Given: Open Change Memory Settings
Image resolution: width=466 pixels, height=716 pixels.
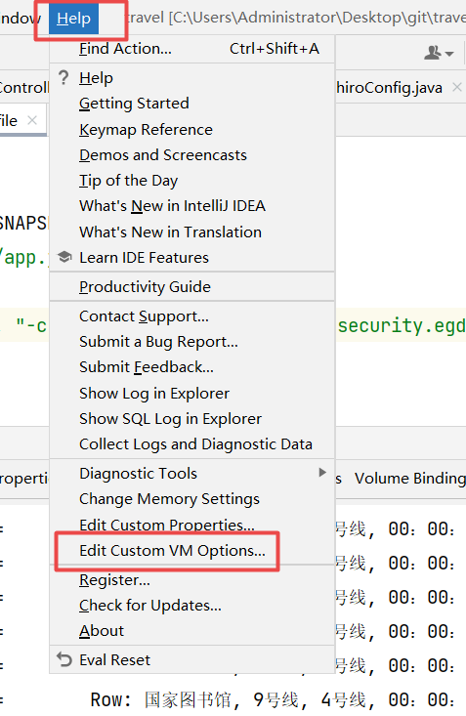Looking at the screenshot, I should pyautogui.click(x=169, y=499).
